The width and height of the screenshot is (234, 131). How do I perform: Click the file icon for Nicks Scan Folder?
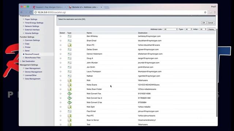69,89
